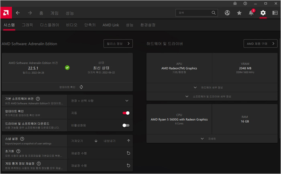This screenshot has height=174, width=281.
Task: Click 재설정 수행 in 게임 통계 row
Action: pyautogui.click(x=79, y=166)
